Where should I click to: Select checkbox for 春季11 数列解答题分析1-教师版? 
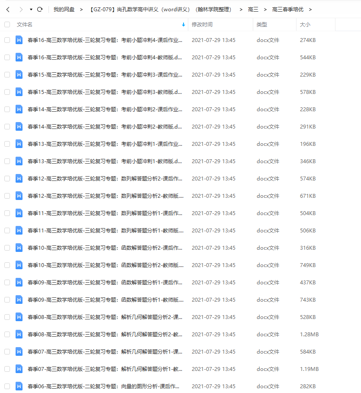pyautogui.click(x=7, y=230)
